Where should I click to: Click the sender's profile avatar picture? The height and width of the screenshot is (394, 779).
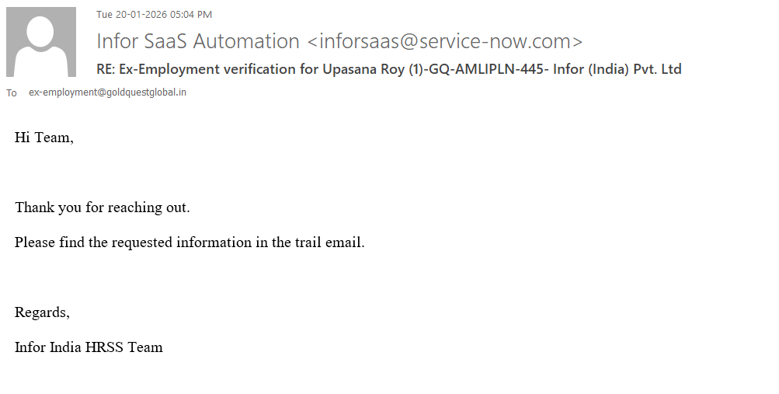pyautogui.click(x=41, y=42)
